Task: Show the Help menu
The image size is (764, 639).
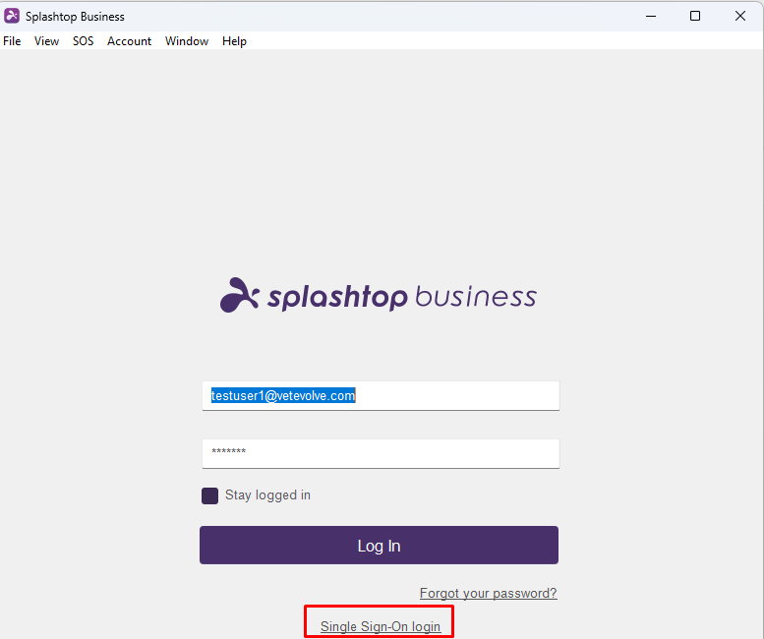Action: tap(234, 41)
